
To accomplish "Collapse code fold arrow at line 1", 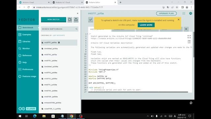I will [87, 34].
